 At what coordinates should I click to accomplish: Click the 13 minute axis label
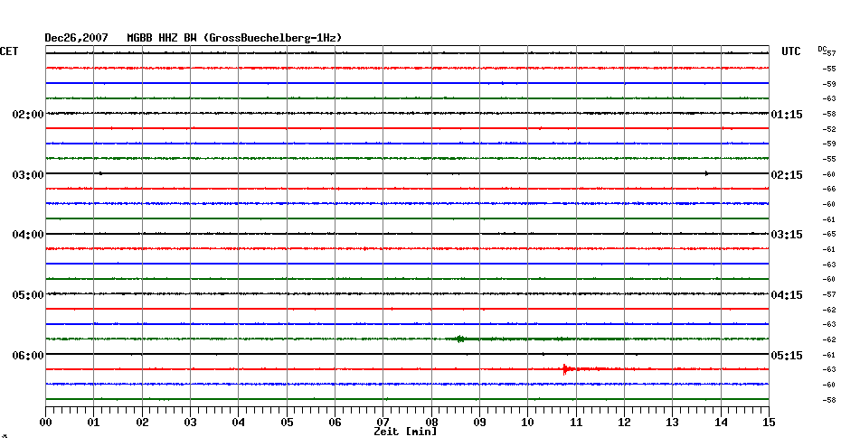673,423
